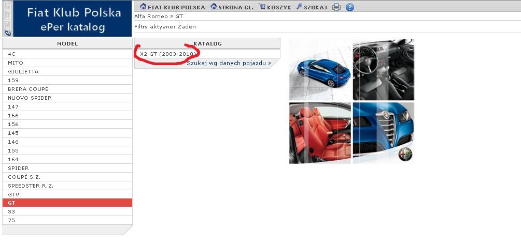Select model 75 in the list
521x246 pixels.
click(x=67, y=220)
